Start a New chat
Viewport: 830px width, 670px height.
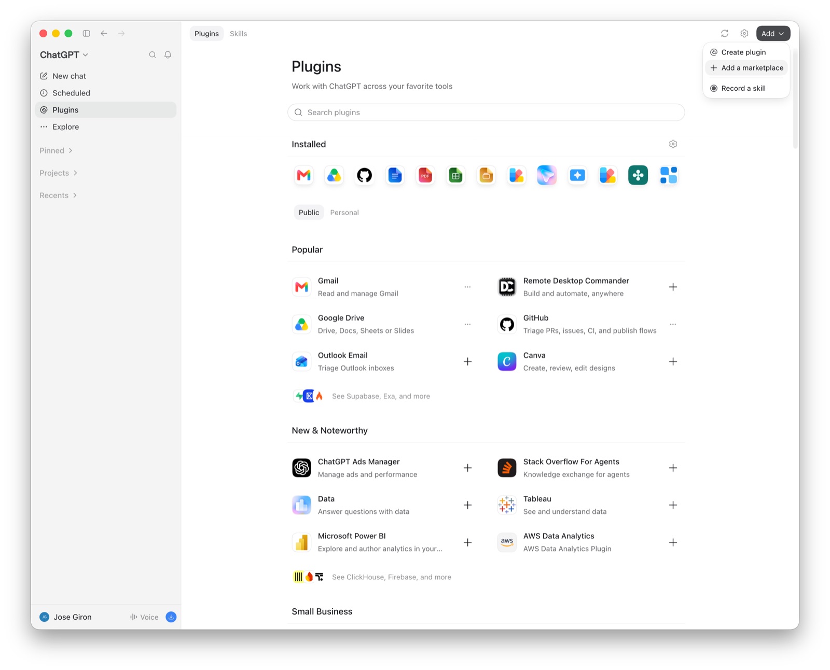(x=106, y=76)
